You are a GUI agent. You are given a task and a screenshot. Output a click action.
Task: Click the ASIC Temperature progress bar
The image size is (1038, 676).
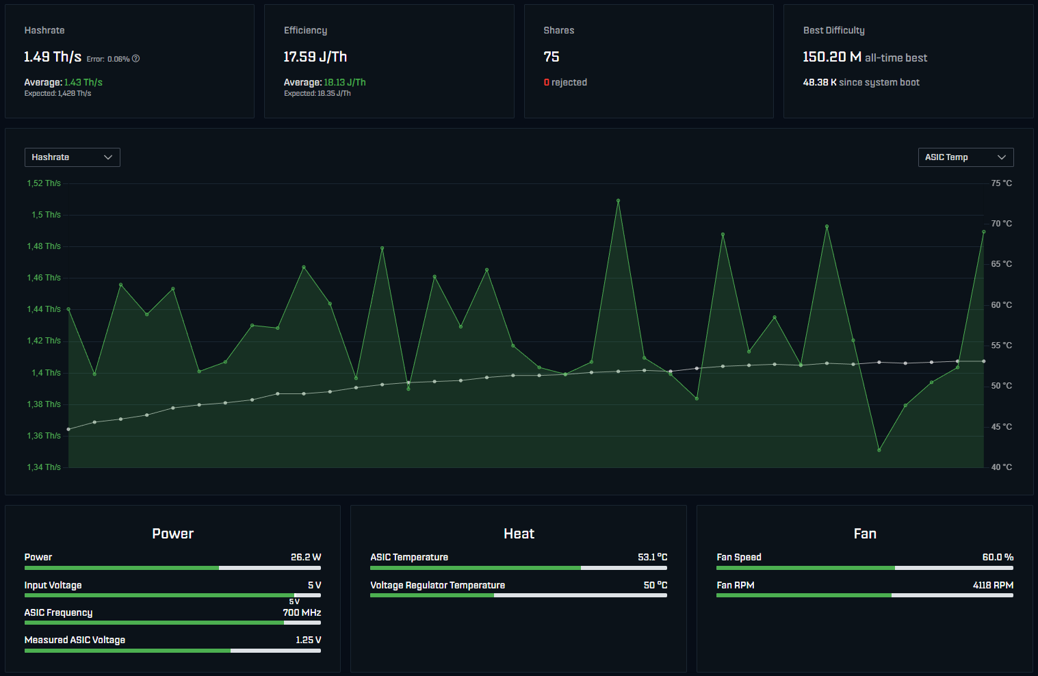pyautogui.click(x=518, y=568)
